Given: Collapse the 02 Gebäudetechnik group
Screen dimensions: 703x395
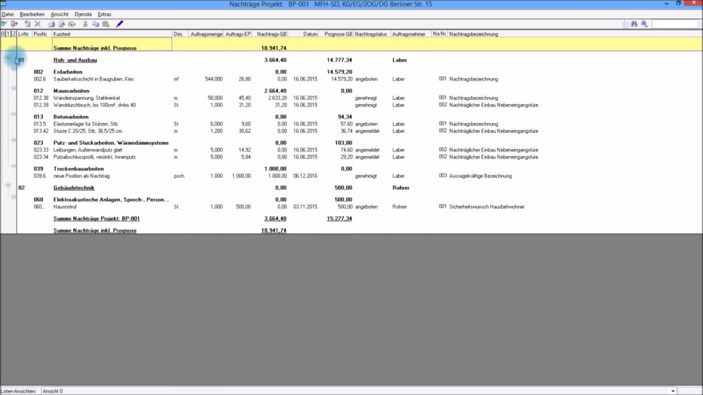Looking at the screenshot, I should click(8, 185).
